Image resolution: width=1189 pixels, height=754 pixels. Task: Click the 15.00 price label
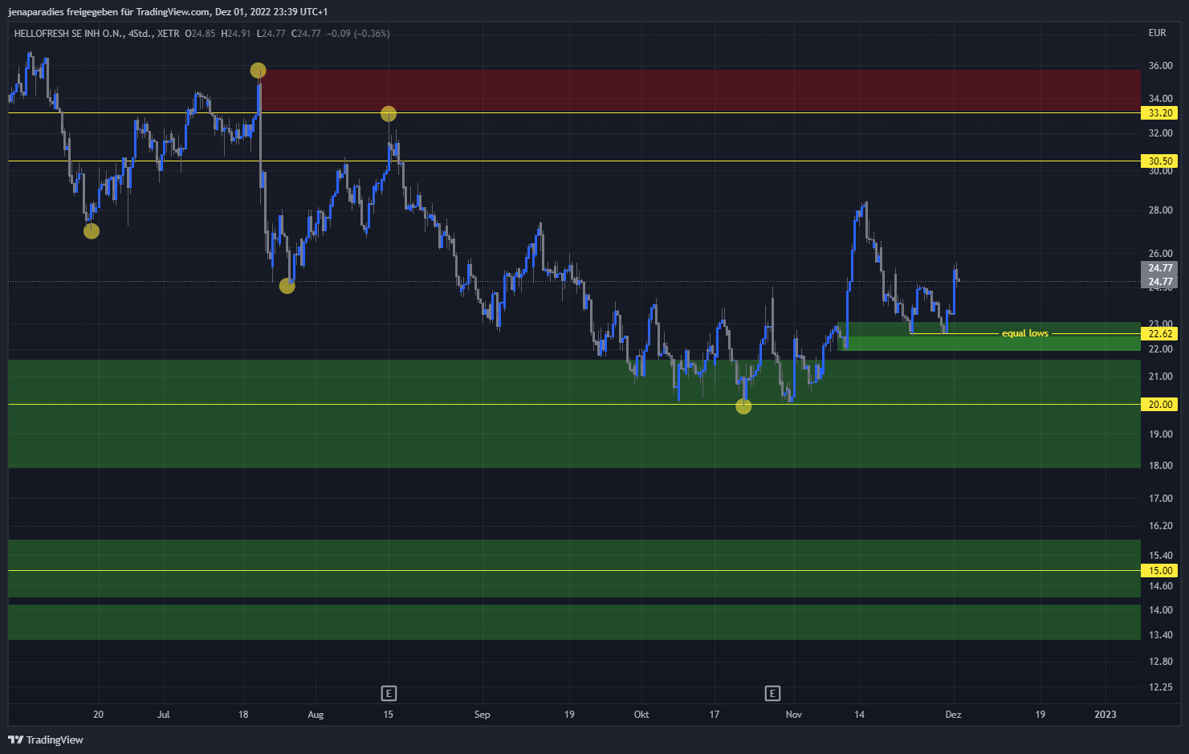(x=1159, y=571)
